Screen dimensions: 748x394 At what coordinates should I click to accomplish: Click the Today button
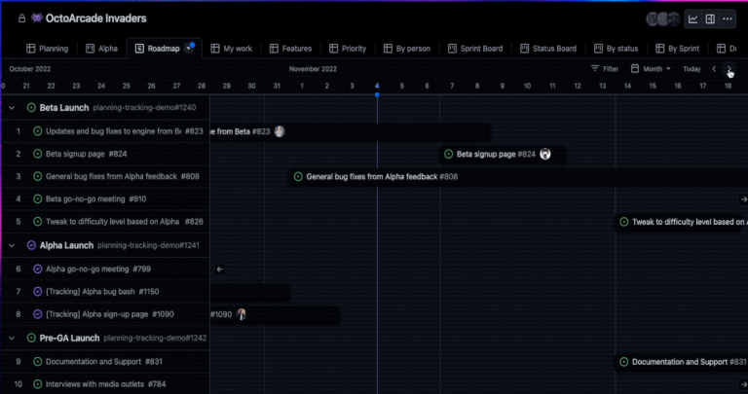pyautogui.click(x=692, y=69)
